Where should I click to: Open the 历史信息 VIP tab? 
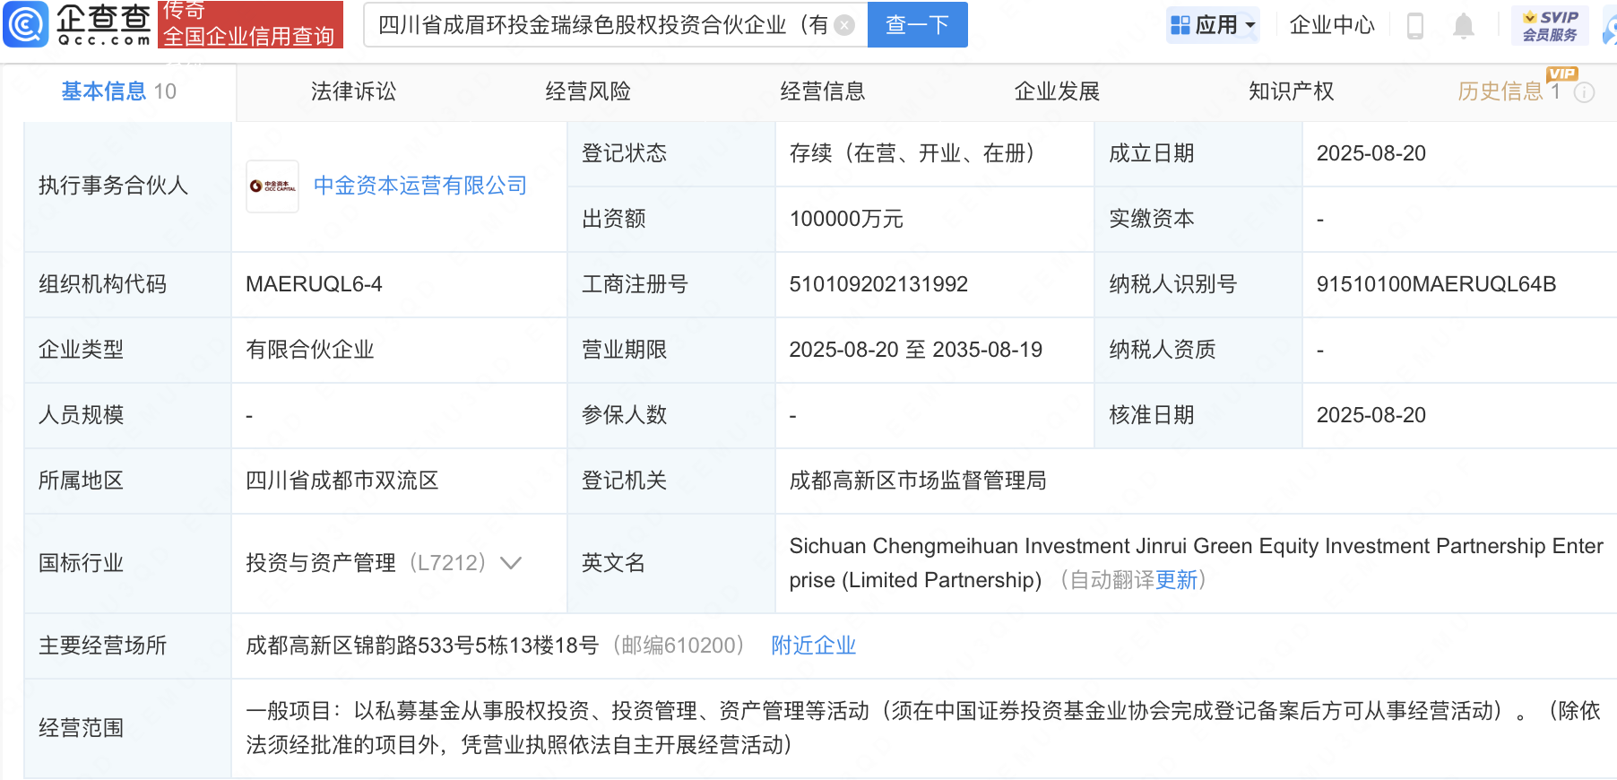[x=1509, y=91]
